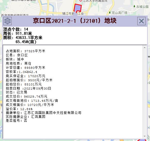Viewport: 150px width, 141px height.
Task: Click the 古城公园 map label
Action: [142, 7]
